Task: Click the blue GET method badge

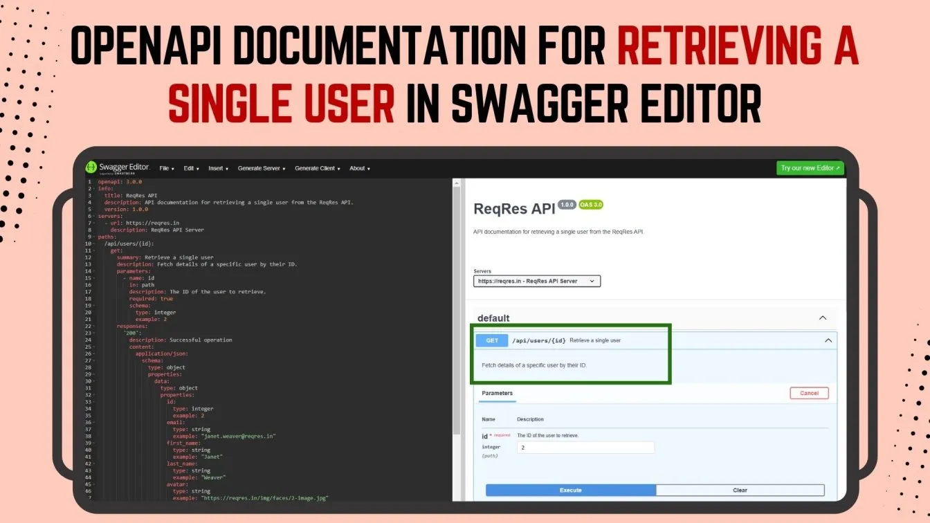Action: [492, 340]
